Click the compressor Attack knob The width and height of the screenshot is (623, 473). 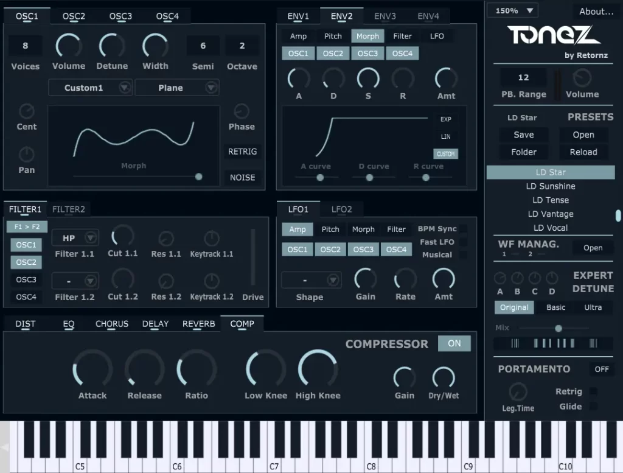pos(92,370)
